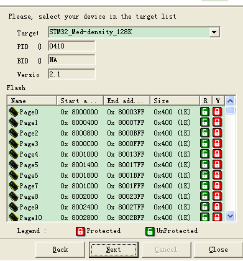Click start address 0x 8000C00
243x261 pixels.
pyautogui.click(x=79, y=144)
